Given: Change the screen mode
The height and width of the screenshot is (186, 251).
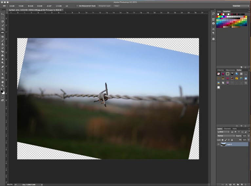Looking at the screenshot, I should (x=3, y=100).
